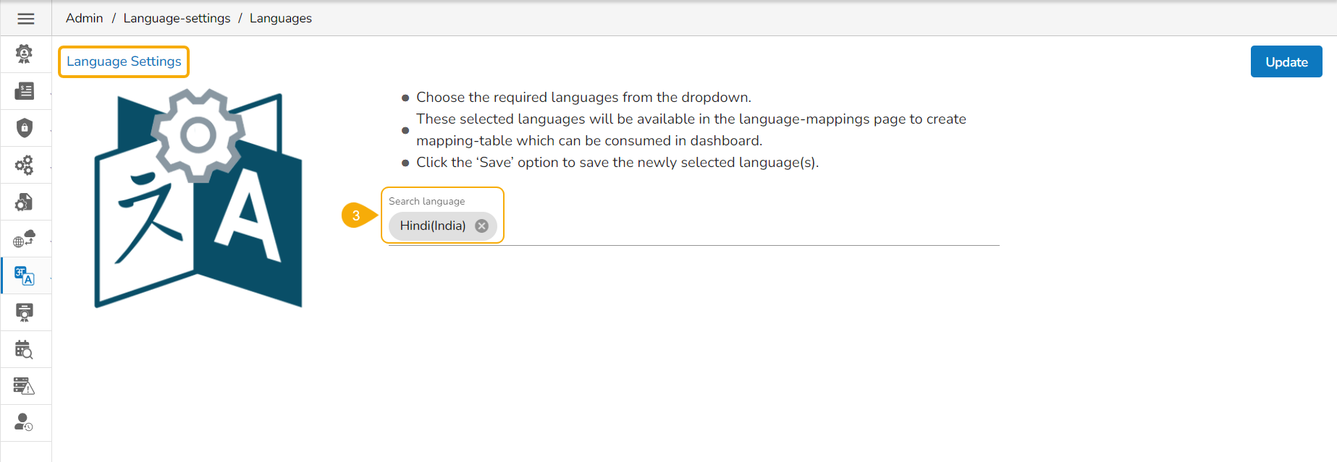Click the Hindi(India) selected language chip
This screenshot has height=462, width=1337.
433,226
